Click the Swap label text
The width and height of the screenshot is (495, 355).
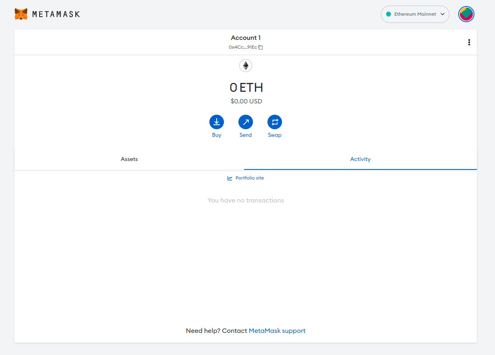click(275, 135)
